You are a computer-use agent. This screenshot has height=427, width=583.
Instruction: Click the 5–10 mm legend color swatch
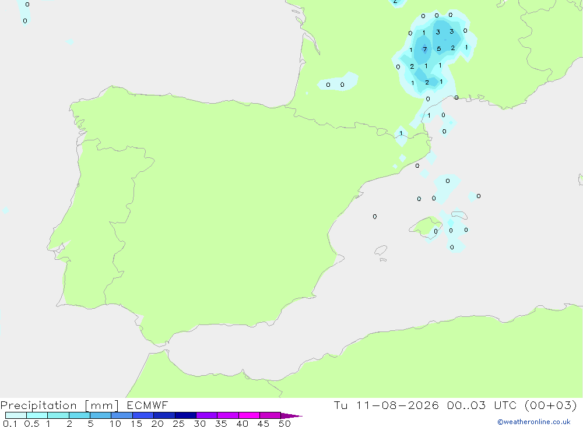click(100, 415)
